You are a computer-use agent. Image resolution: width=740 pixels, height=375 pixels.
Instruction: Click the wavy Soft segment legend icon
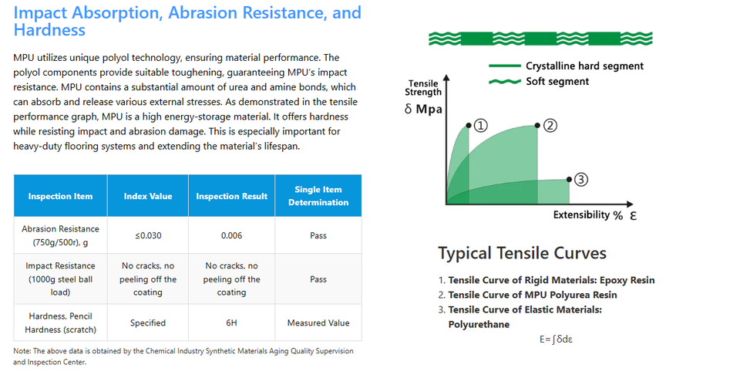[x=504, y=81]
